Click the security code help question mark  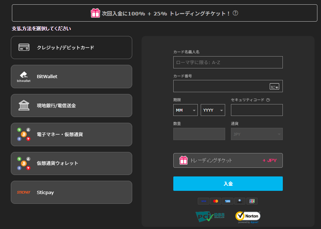point(268,100)
